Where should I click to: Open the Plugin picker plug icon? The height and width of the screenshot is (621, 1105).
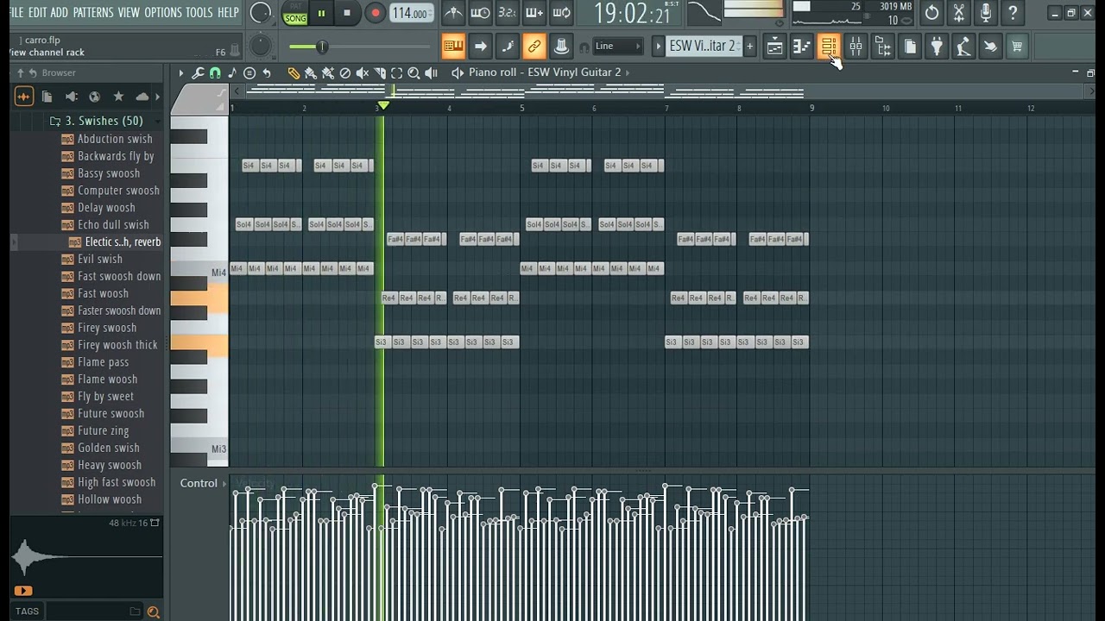[x=937, y=47]
